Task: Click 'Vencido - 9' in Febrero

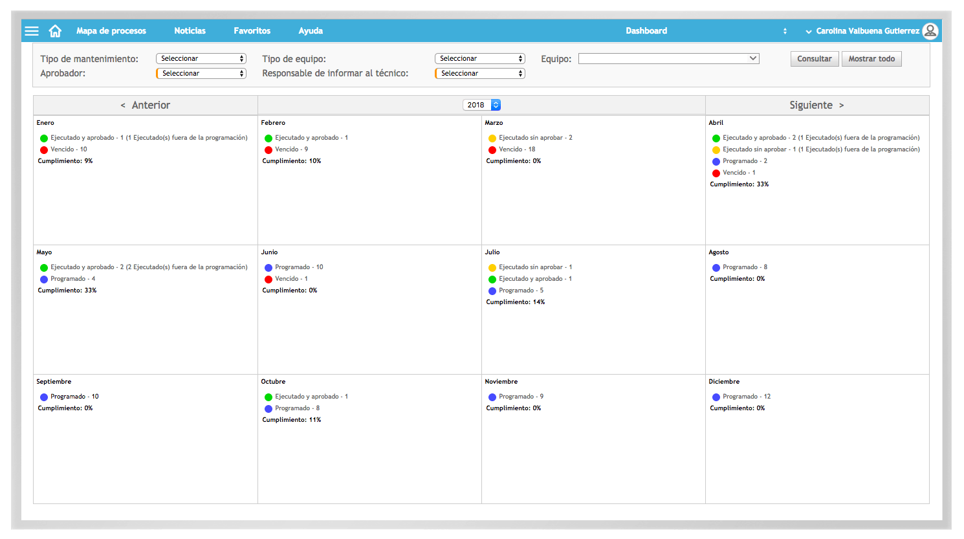Action: [292, 149]
